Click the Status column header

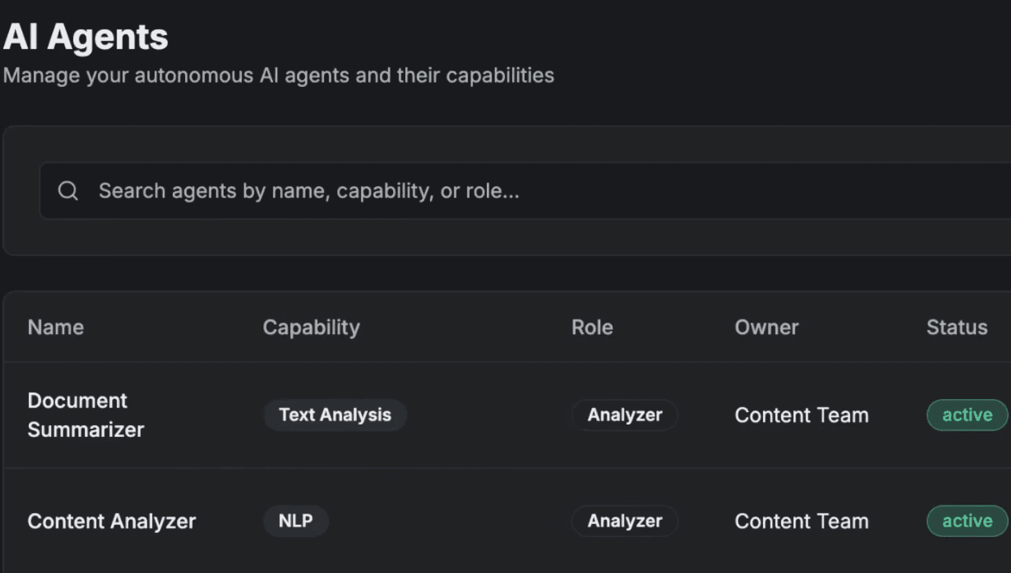tap(956, 327)
